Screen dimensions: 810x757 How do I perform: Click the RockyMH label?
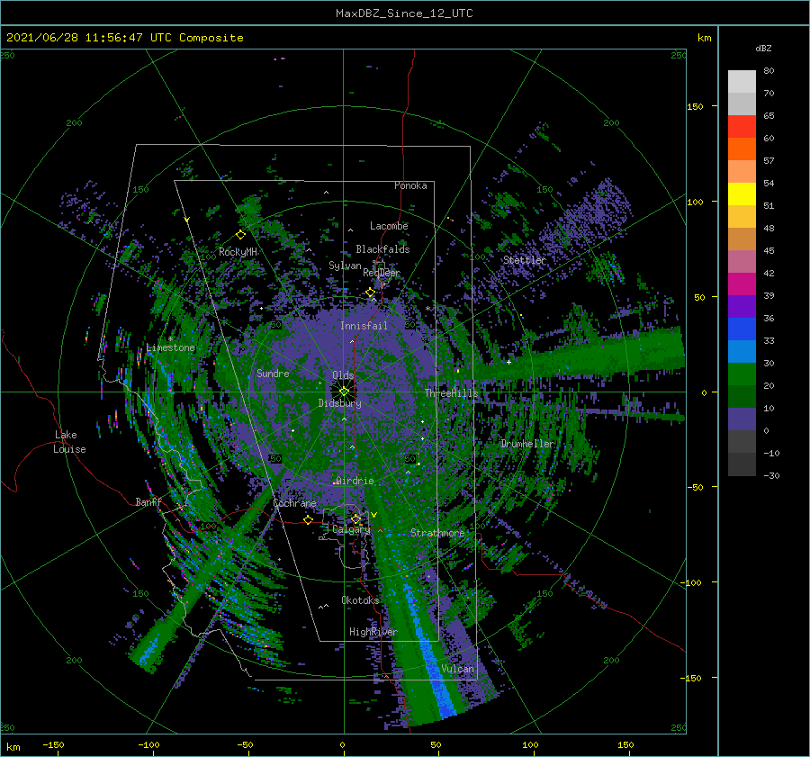(238, 252)
